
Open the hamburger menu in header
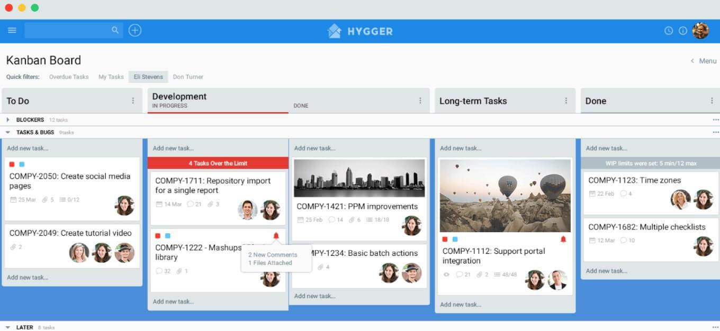coord(12,31)
